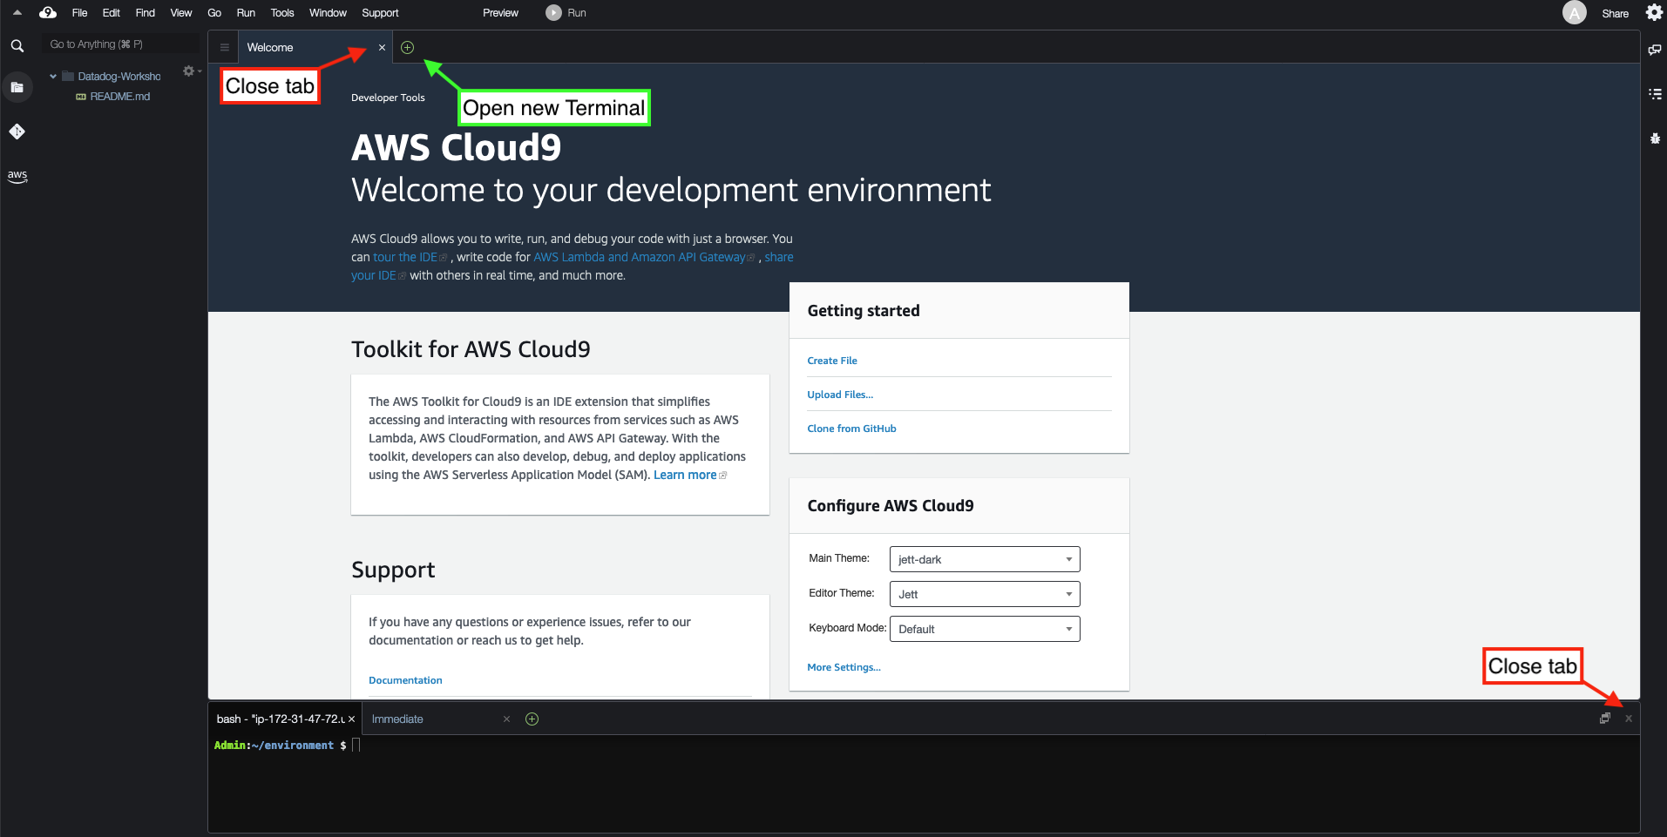Image resolution: width=1667 pixels, height=837 pixels.
Task: Open the Go menu
Action: pos(214,12)
